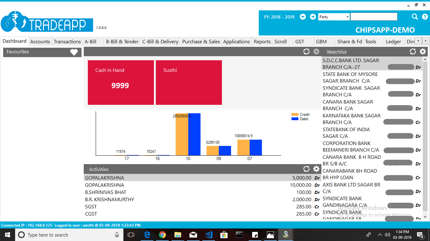Go to previous financial year arrow

point(303,17)
